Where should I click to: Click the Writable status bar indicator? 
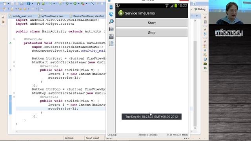69,138
